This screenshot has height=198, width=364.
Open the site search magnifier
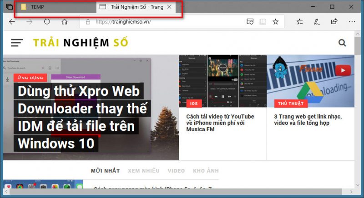pyautogui.click(x=342, y=43)
